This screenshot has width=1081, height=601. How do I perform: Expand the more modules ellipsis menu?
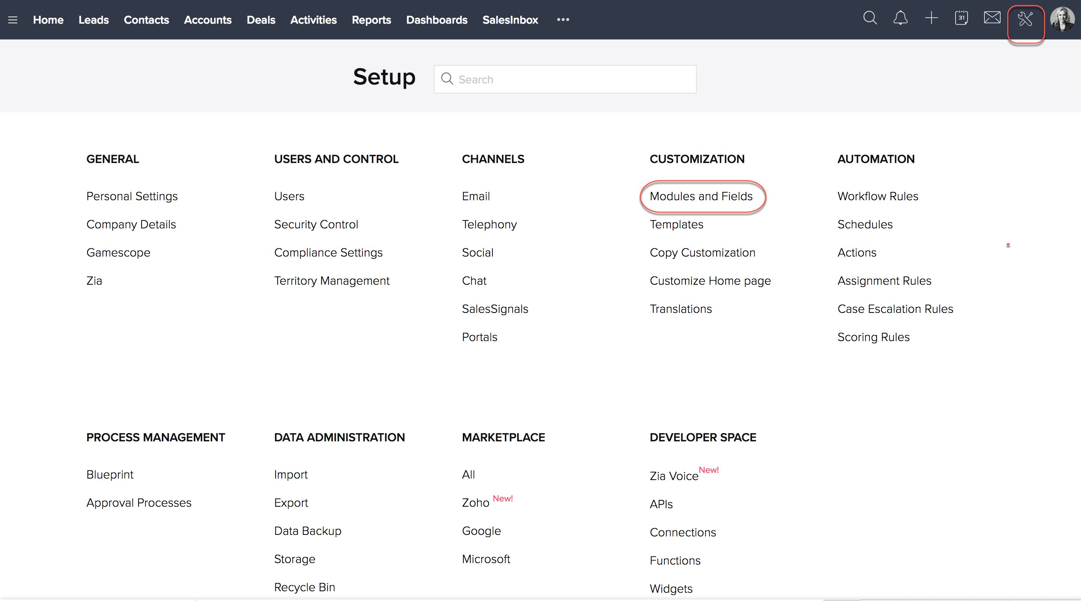(x=563, y=19)
